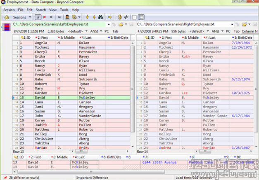
Task: Open the Search menu
Action: (41, 10)
